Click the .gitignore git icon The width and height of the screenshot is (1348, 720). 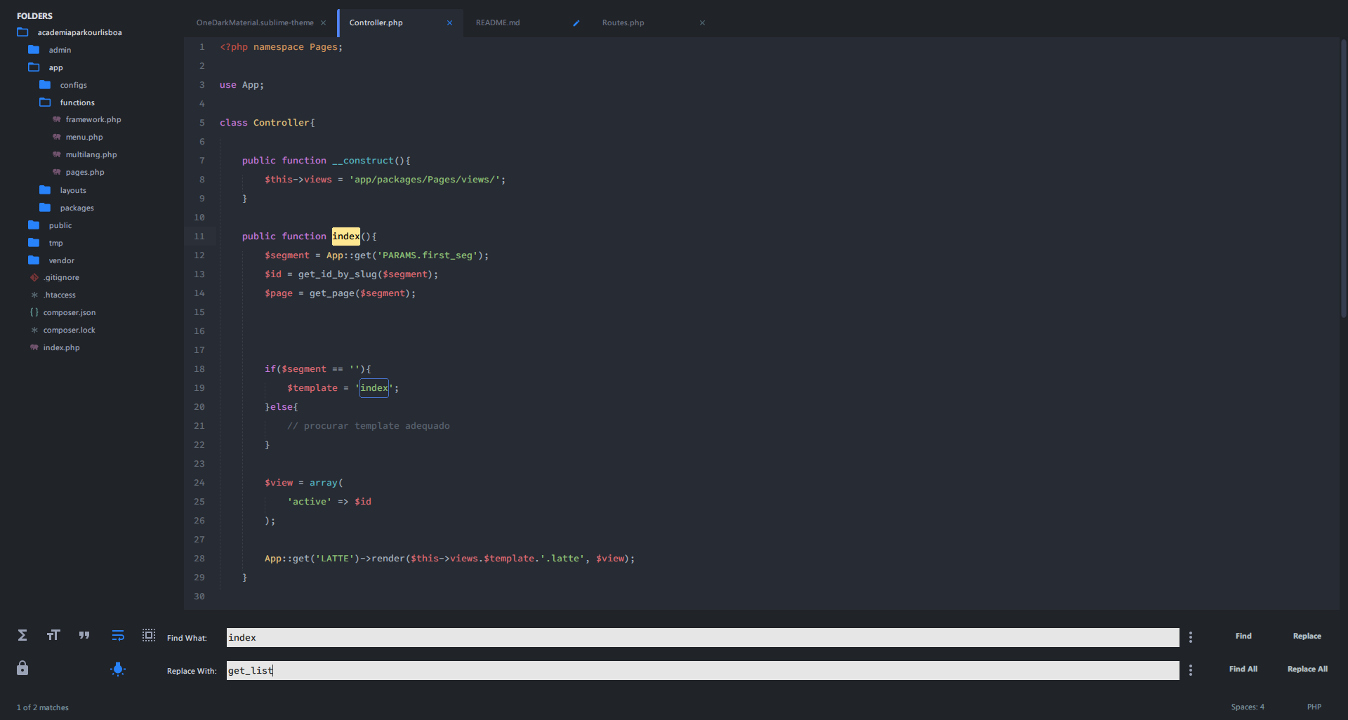coord(34,277)
